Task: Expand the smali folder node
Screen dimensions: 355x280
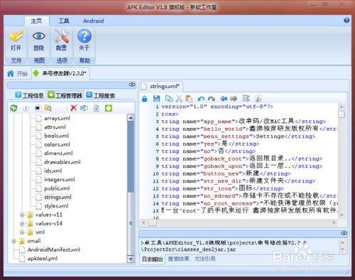Action: tap(13, 241)
